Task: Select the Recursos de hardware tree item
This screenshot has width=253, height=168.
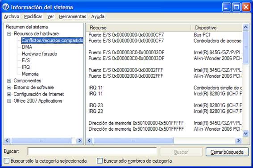Action: tap(36, 34)
